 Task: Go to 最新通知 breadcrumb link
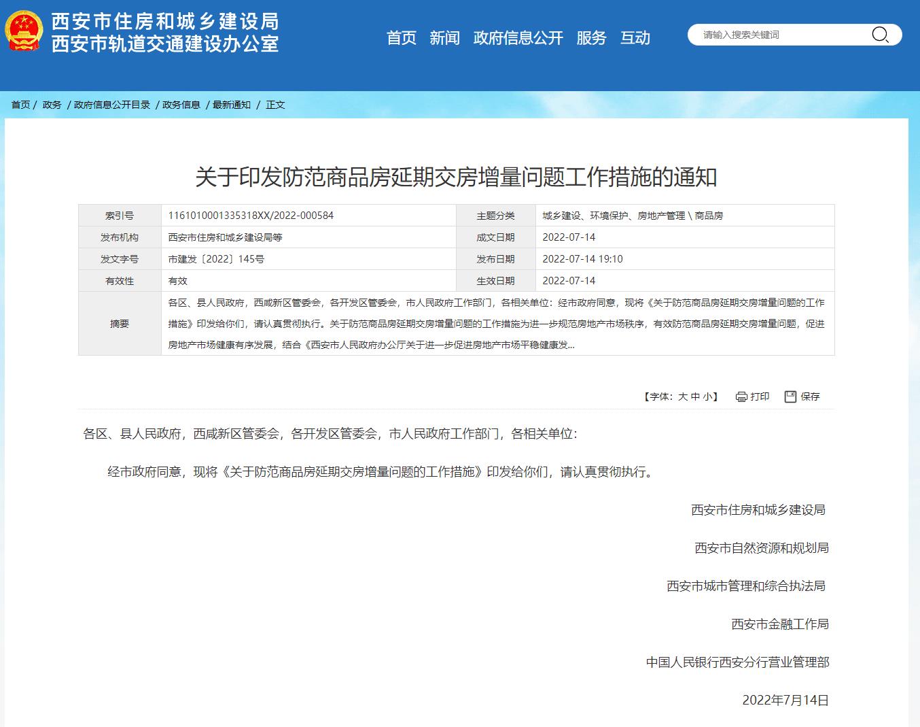pyautogui.click(x=232, y=105)
